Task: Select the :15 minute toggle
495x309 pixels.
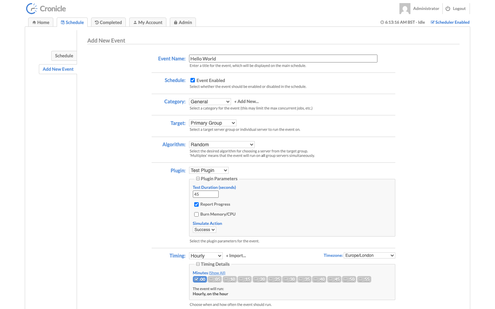Action: (x=245, y=279)
